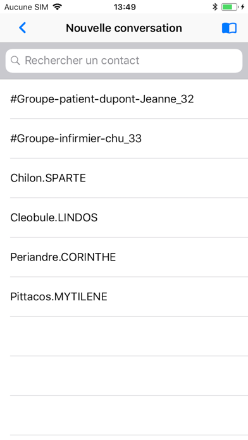This screenshot has height=440, width=248.
Task: Click the magnifying glass search icon
Action: 15,60
